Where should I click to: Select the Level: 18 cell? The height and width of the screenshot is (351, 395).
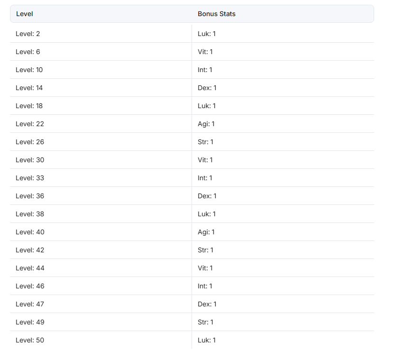[x=101, y=106]
